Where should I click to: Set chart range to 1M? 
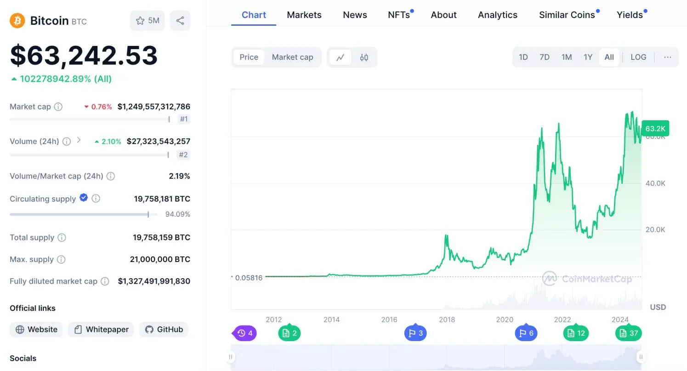[x=567, y=57]
